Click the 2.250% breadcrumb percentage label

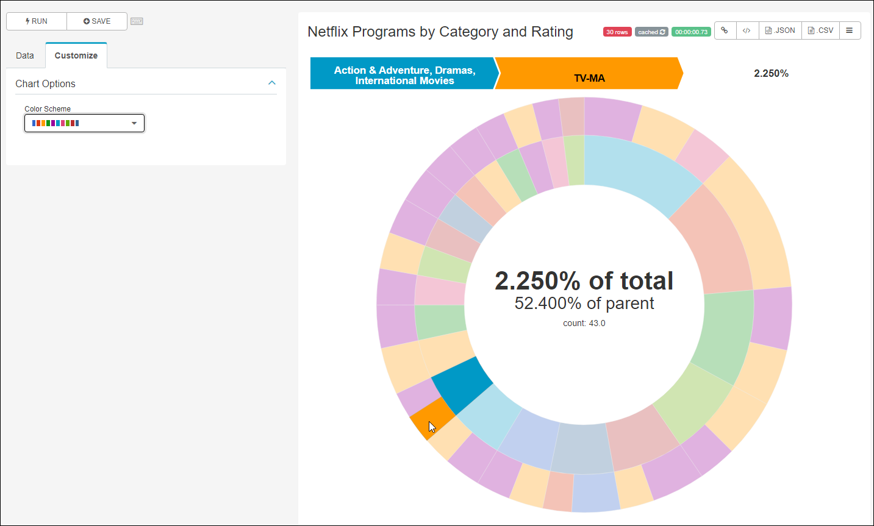tap(771, 73)
